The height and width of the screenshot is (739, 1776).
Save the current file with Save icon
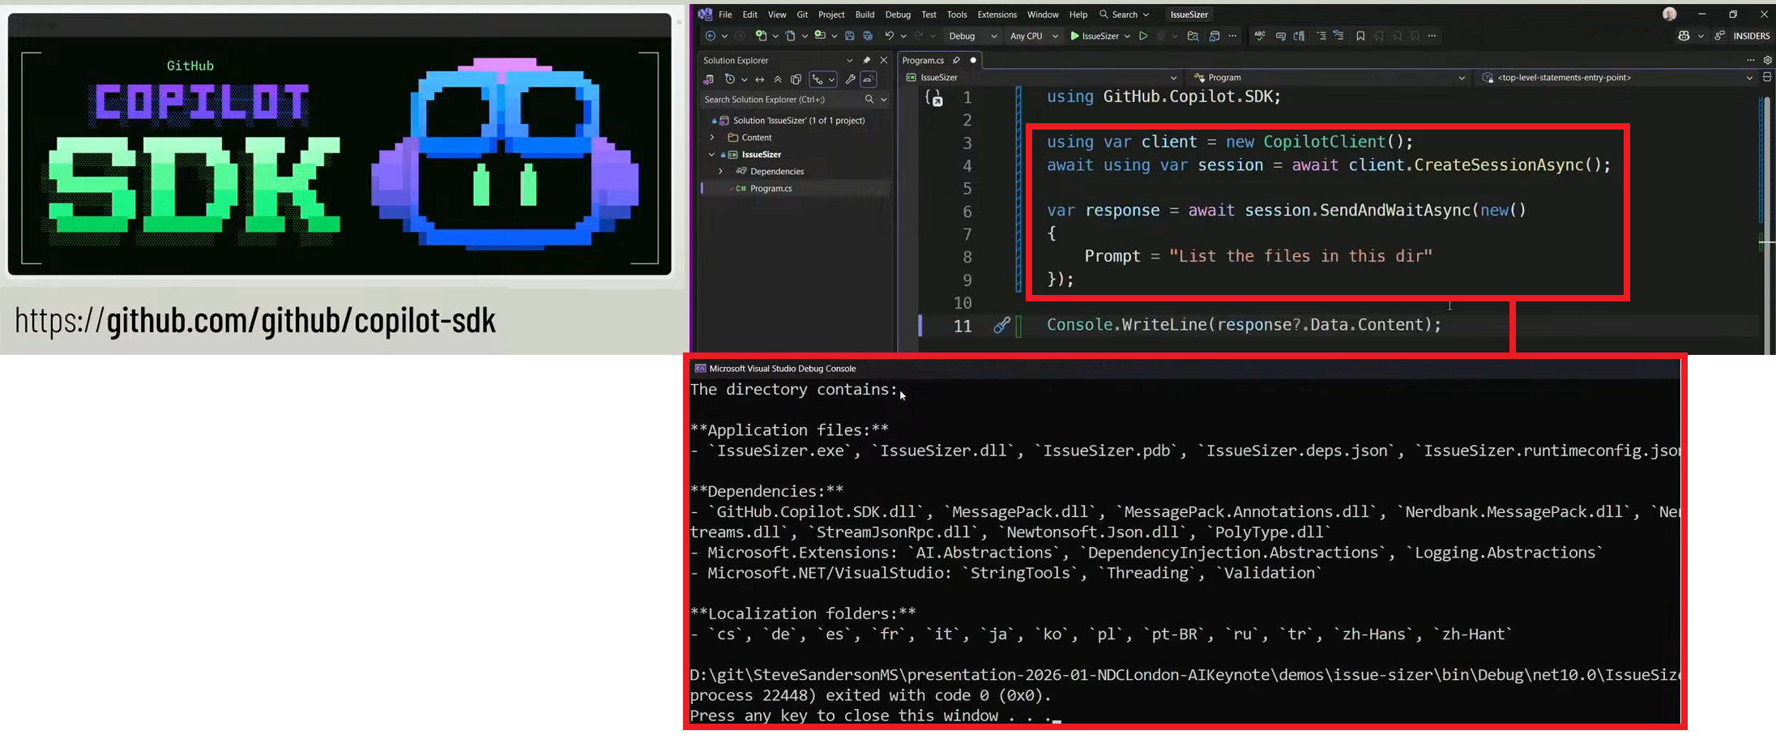coord(849,36)
